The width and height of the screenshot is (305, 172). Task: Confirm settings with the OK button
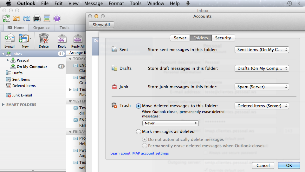[x=289, y=165]
